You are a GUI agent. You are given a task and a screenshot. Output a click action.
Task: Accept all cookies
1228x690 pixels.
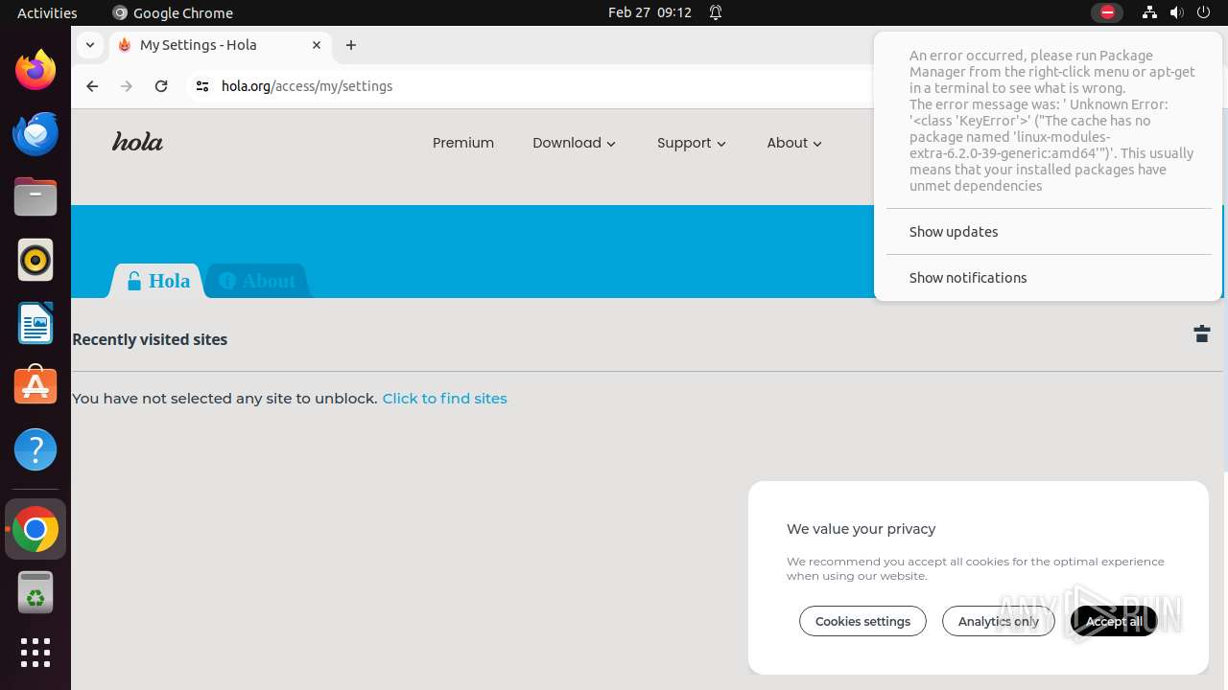(1114, 621)
